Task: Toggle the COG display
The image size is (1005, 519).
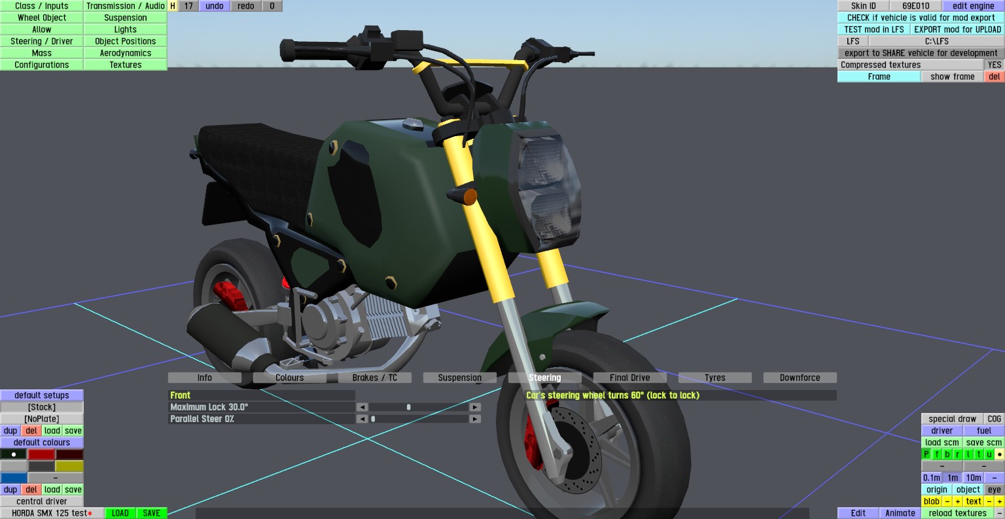Action: tap(995, 419)
